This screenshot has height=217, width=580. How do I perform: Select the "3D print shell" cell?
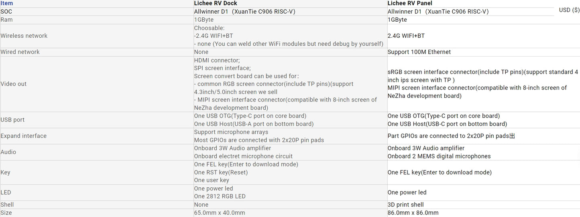[405, 205]
